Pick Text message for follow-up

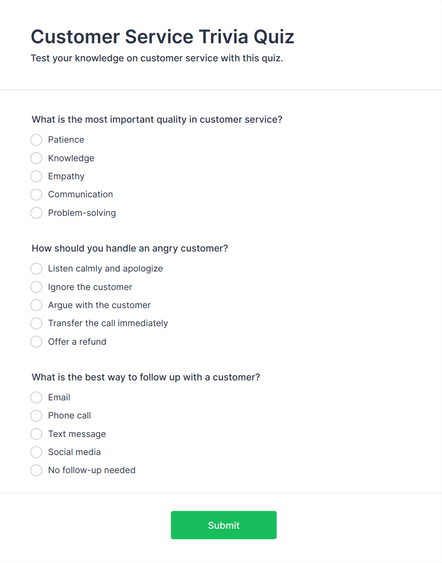coord(37,434)
